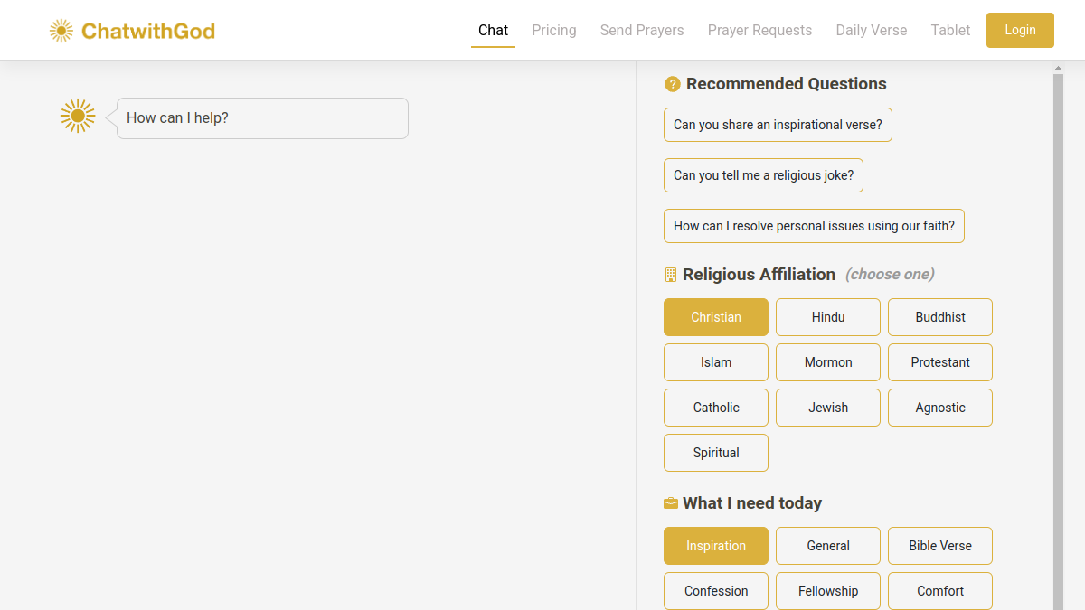The height and width of the screenshot is (610, 1085).
Task: Click the "Recommended Questions" heading
Action: [787, 84]
